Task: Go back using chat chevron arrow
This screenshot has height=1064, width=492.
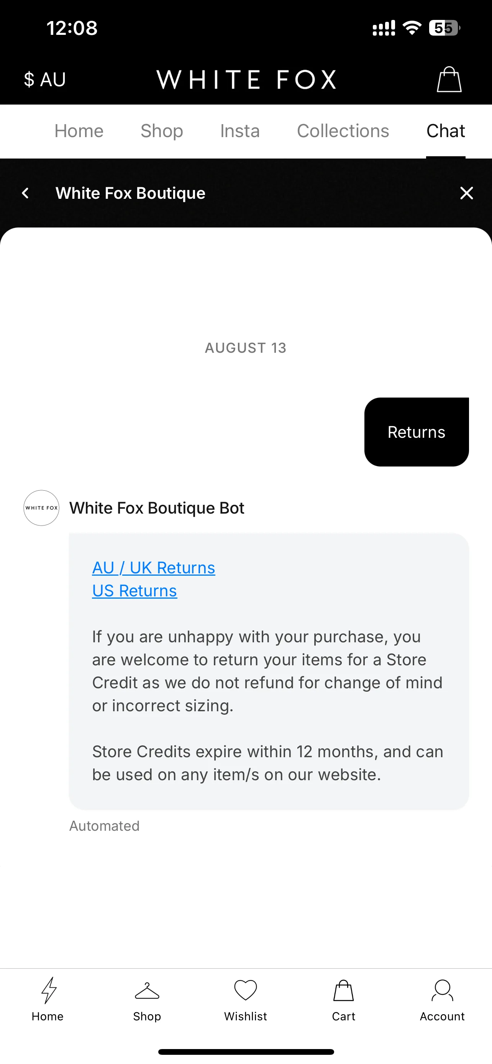Action: 26,193
